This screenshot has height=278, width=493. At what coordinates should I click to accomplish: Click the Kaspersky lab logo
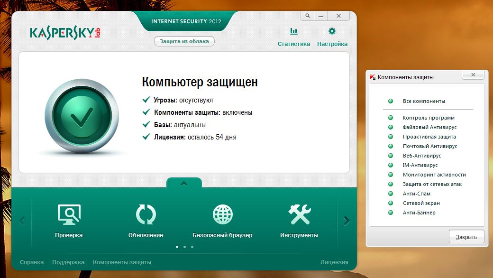click(65, 33)
